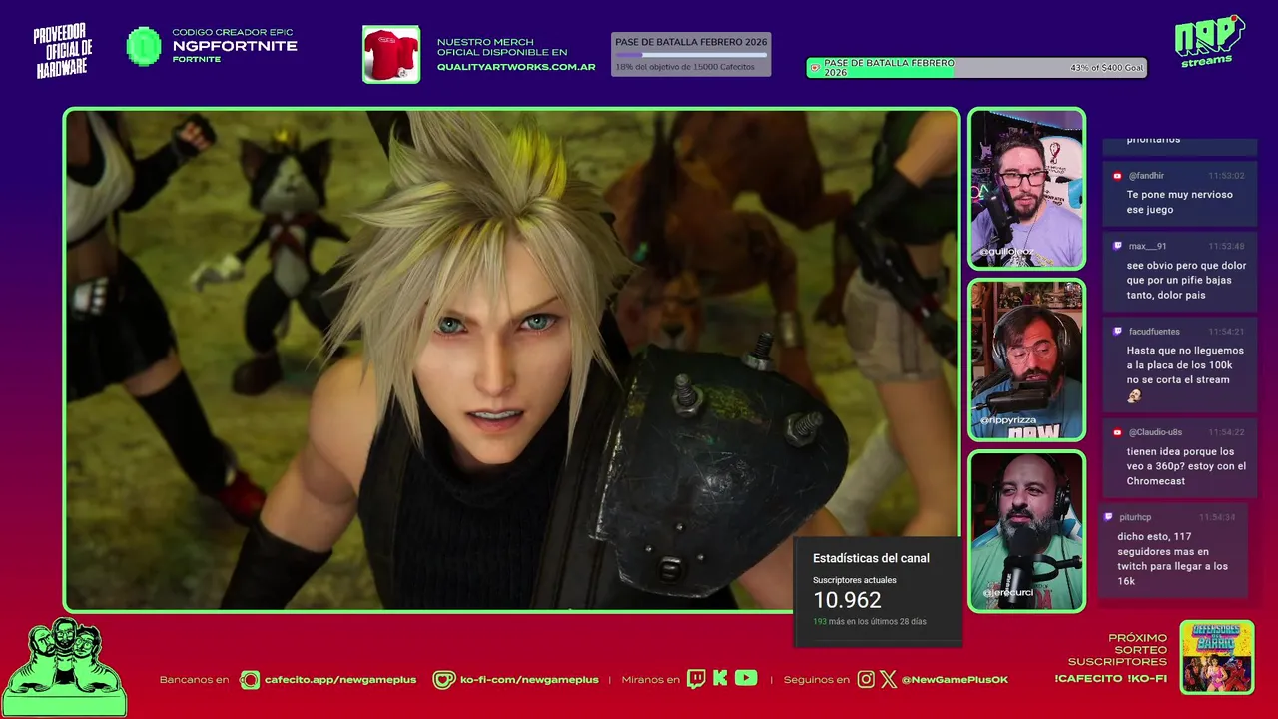1278x719 pixels.
Task: Click the @guillolenz webcam feed
Action: 1026,189
